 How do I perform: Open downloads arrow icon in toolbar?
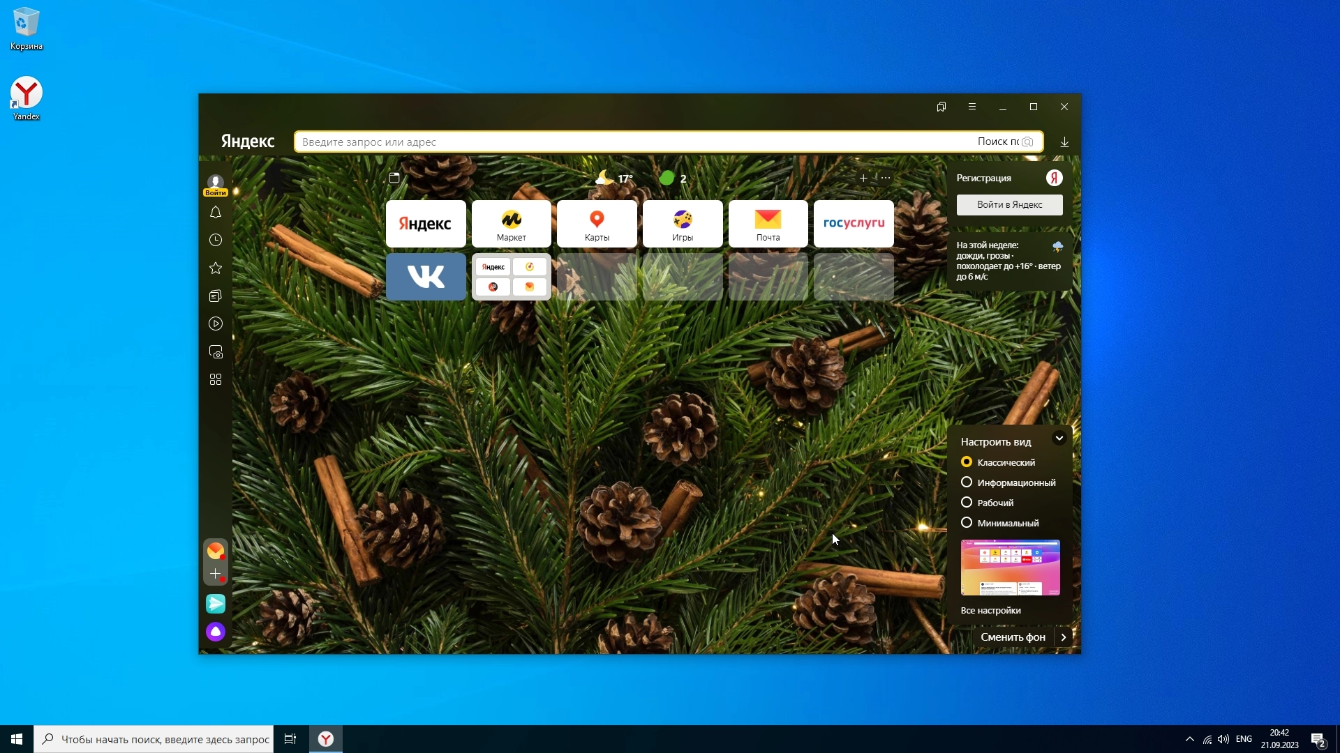pos(1064,142)
